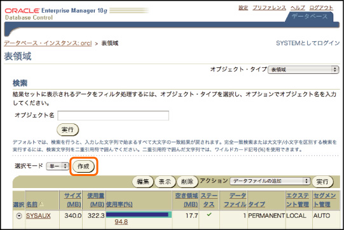Sort by 使用率(%) column header
This screenshot has width=344, height=230.
point(119,205)
